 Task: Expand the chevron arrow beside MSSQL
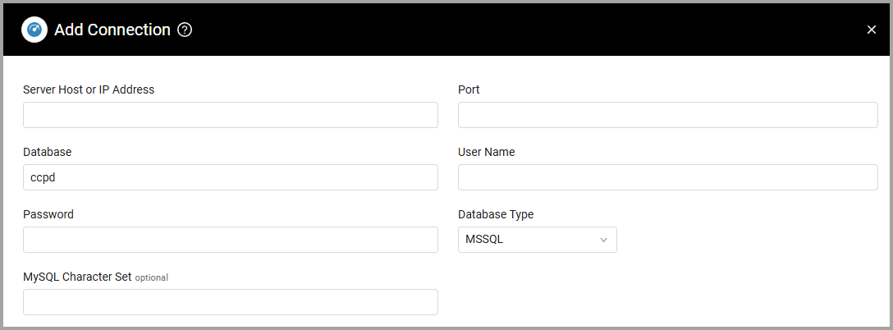coord(604,240)
